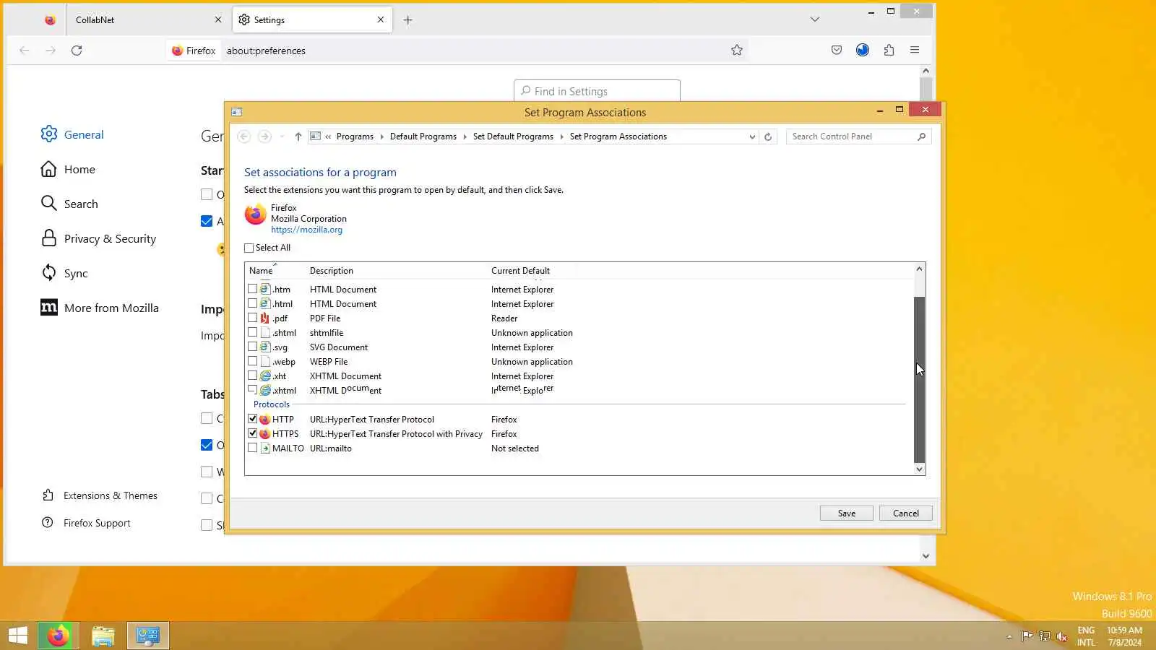This screenshot has width=1156, height=650.
Task: Click the forward arrow in Set Program Associations
Action: point(265,136)
